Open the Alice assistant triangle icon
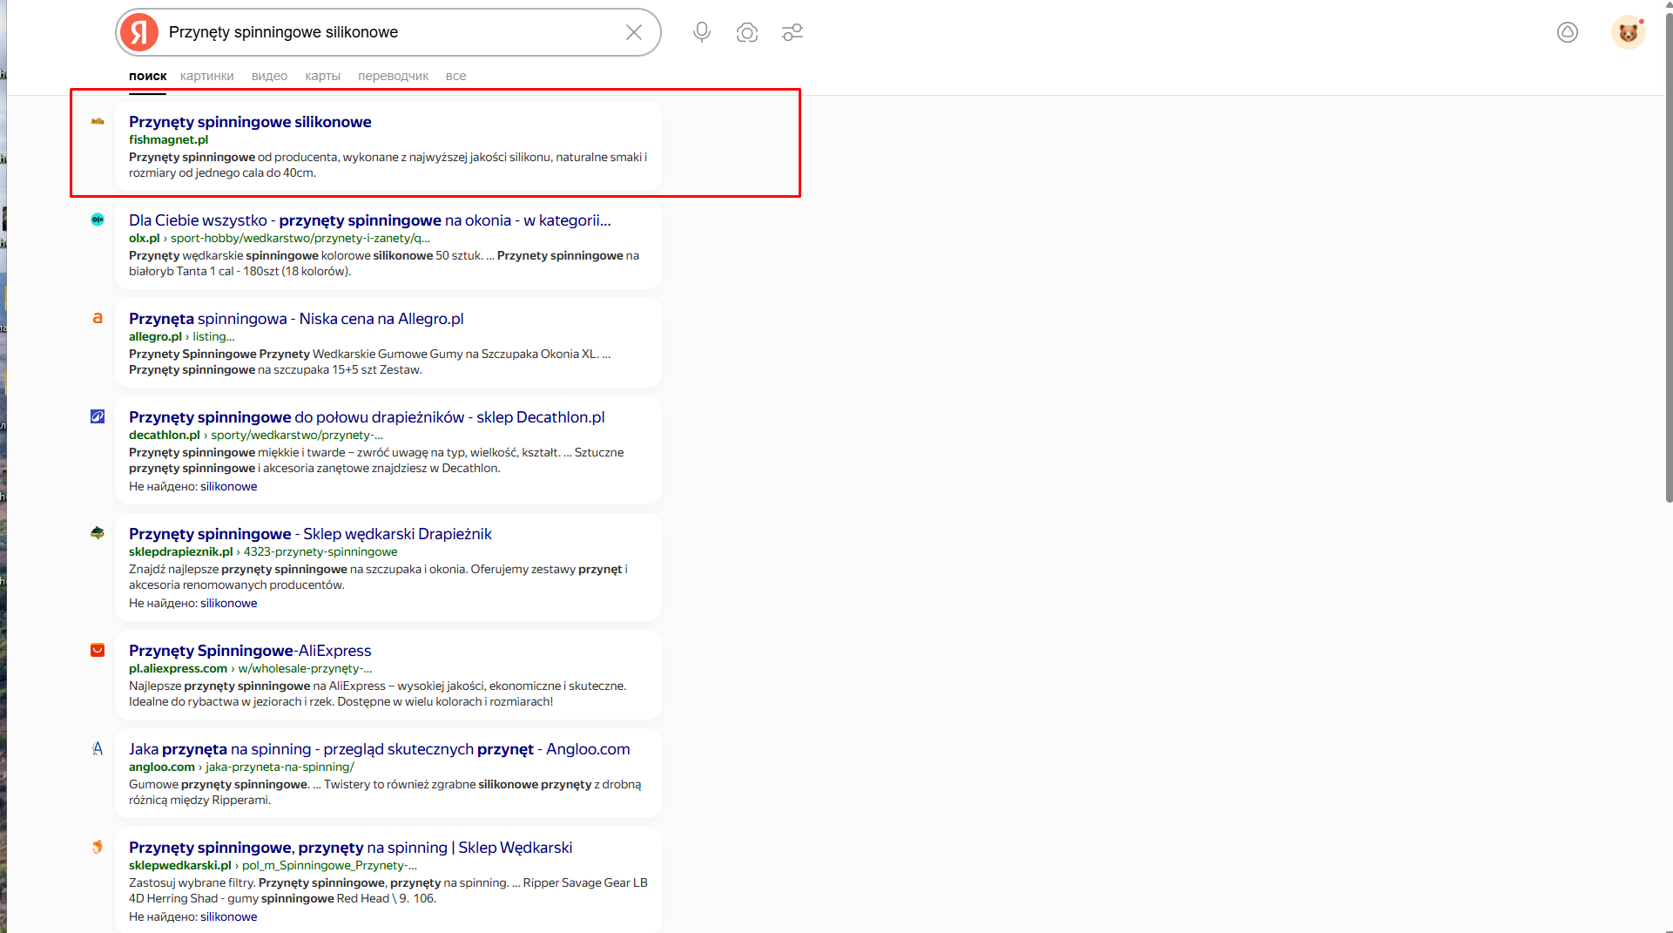The width and height of the screenshot is (1673, 933). point(1568,32)
